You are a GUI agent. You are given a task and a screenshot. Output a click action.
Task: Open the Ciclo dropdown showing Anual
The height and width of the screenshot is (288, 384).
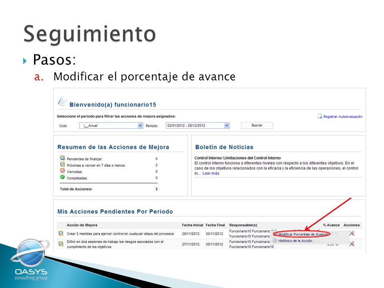coord(111,126)
